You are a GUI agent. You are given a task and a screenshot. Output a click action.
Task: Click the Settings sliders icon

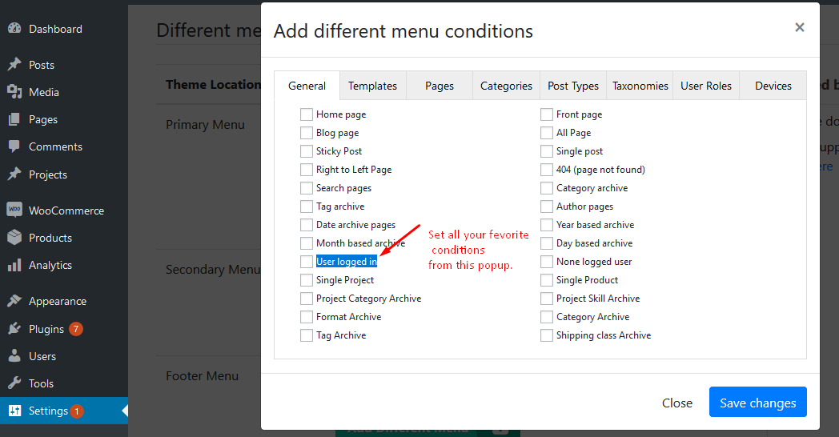[x=14, y=411]
